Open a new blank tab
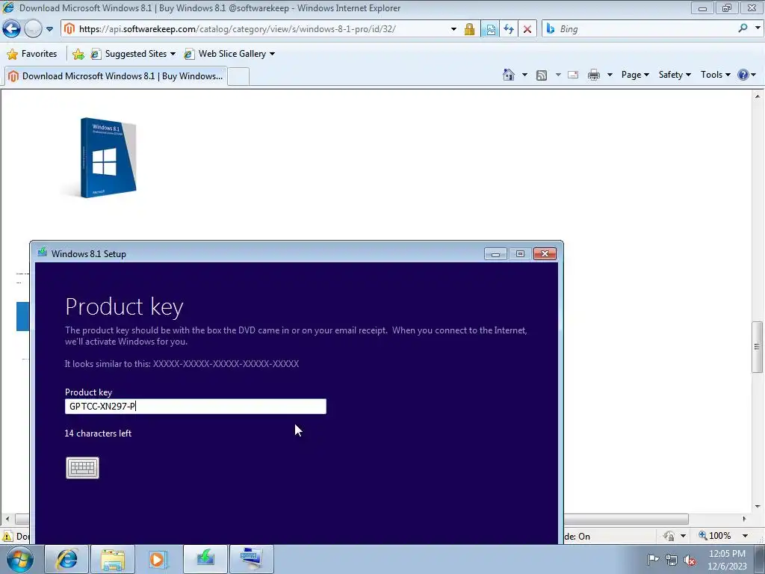Screen dimensions: 765x574 238,77
